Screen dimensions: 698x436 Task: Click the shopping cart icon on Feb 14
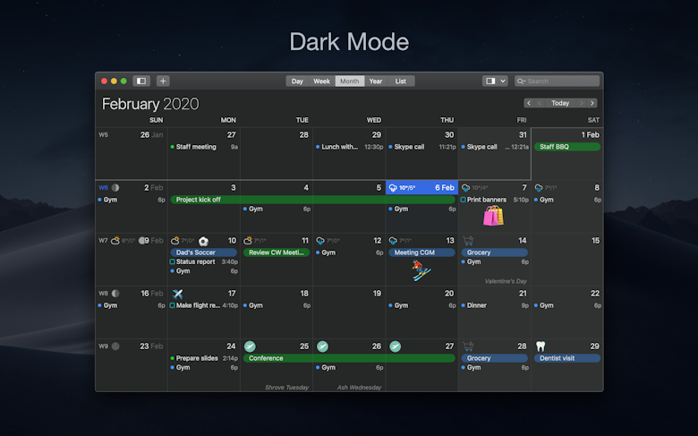(x=468, y=241)
